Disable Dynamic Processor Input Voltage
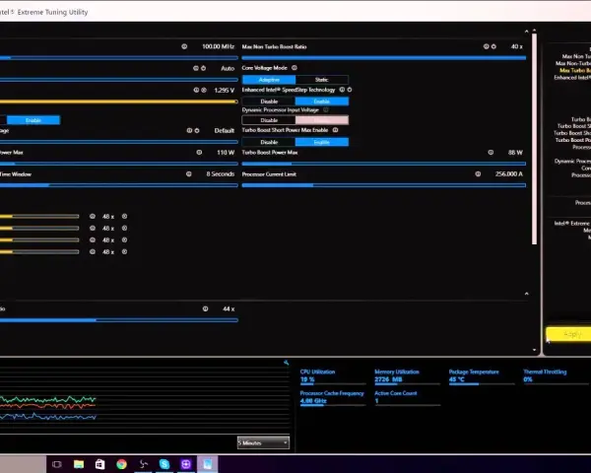 (x=269, y=120)
